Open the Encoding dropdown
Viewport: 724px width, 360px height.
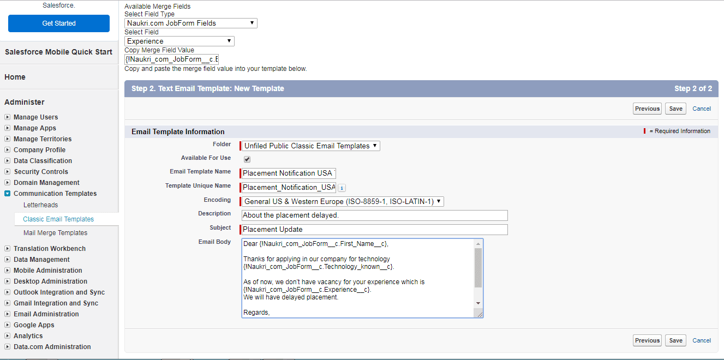pyautogui.click(x=343, y=201)
